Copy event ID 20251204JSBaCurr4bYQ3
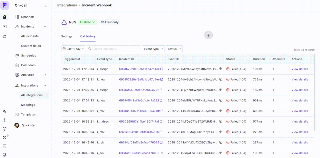Viewport: 320px width, 158px height. click(221, 111)
